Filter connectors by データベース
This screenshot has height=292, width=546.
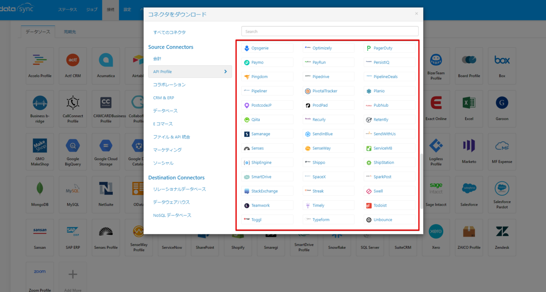click(165, 111)
